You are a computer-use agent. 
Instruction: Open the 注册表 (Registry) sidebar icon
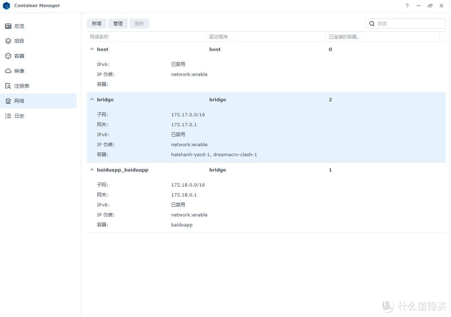(x=9, y=86)
